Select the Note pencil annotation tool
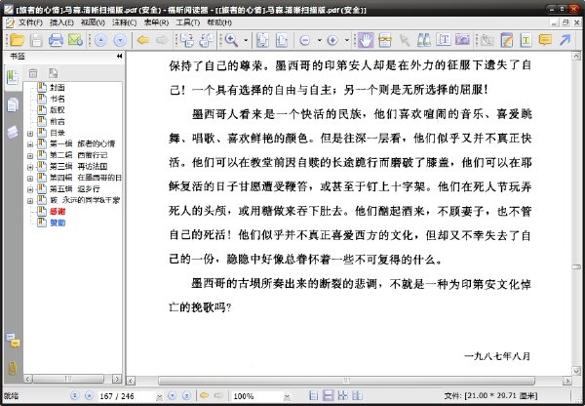 (x=507, y=40)
